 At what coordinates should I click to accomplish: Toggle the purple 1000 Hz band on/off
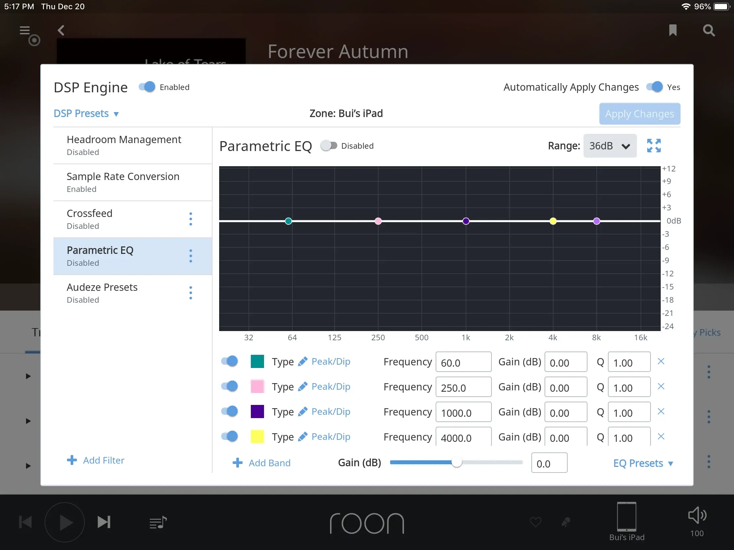(x=230, y=411)
